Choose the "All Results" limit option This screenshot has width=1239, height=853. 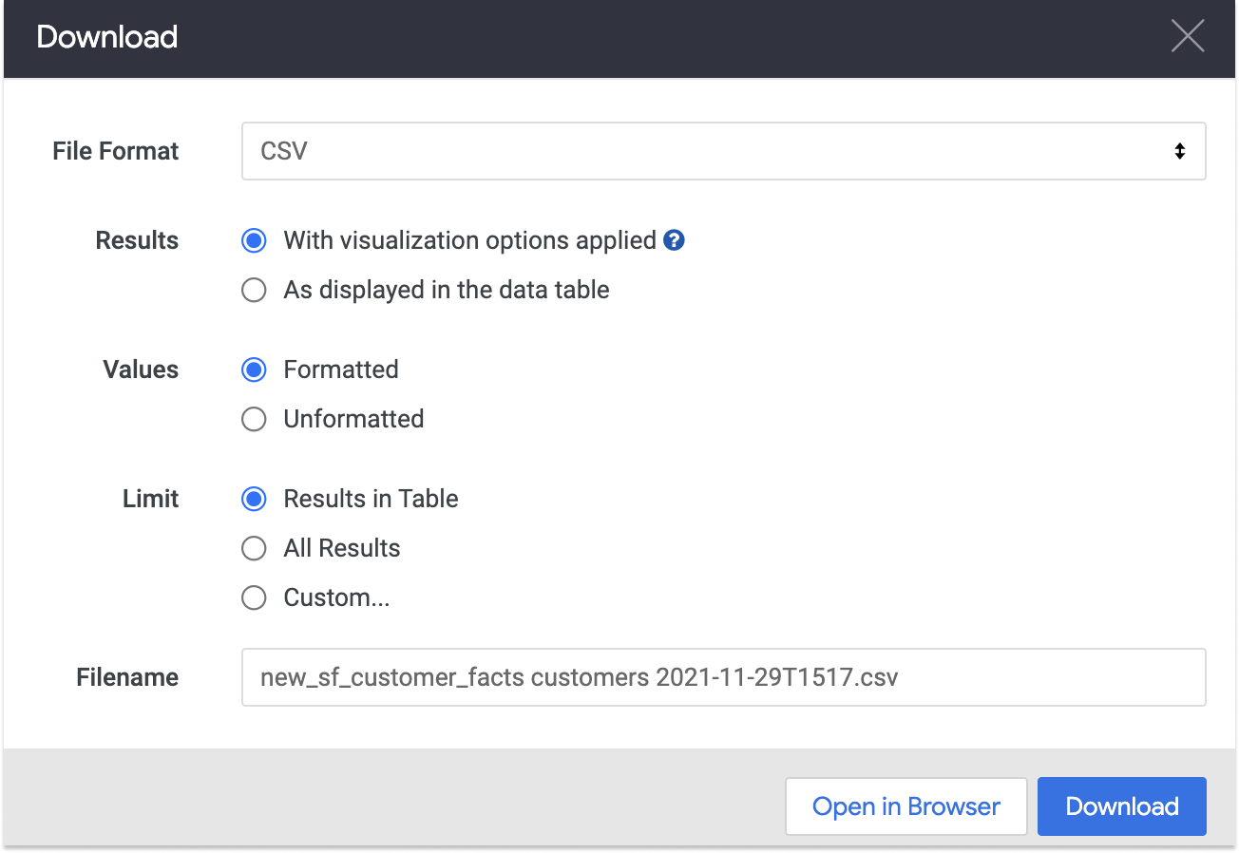click(x=254, y=549)
